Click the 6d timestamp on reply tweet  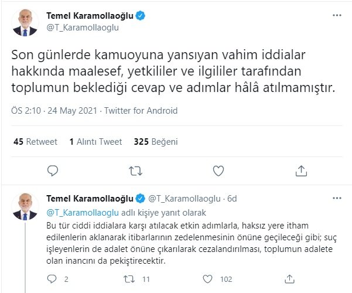click(232, 199)
